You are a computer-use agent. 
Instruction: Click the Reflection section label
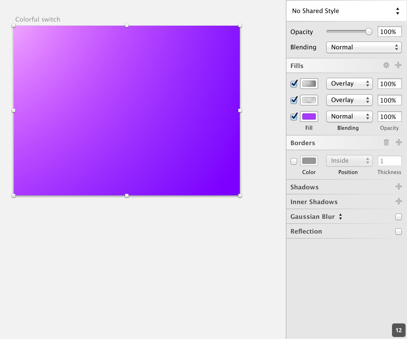point(306,231)
